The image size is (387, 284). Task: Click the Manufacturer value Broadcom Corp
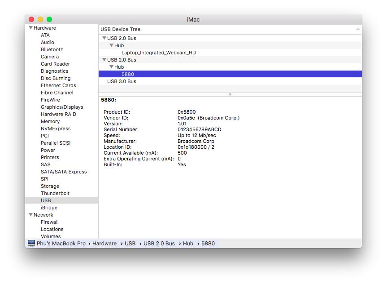[196, 141]
